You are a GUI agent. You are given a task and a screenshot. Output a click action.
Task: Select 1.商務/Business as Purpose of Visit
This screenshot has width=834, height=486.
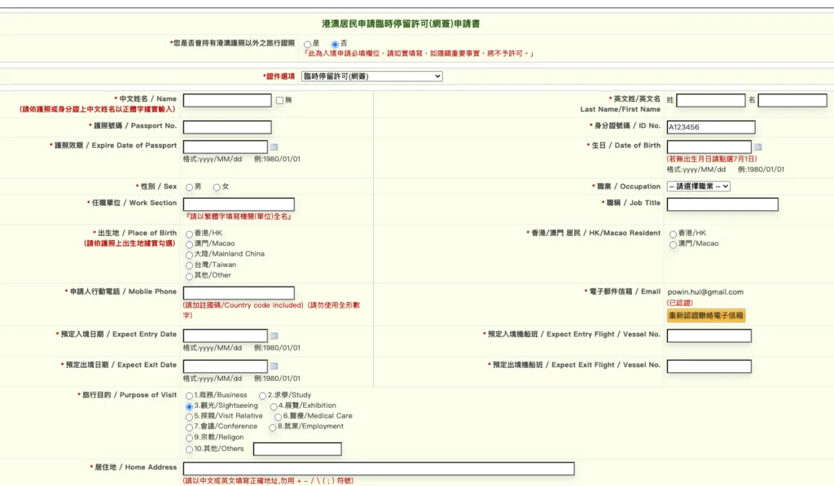[189, 396]
